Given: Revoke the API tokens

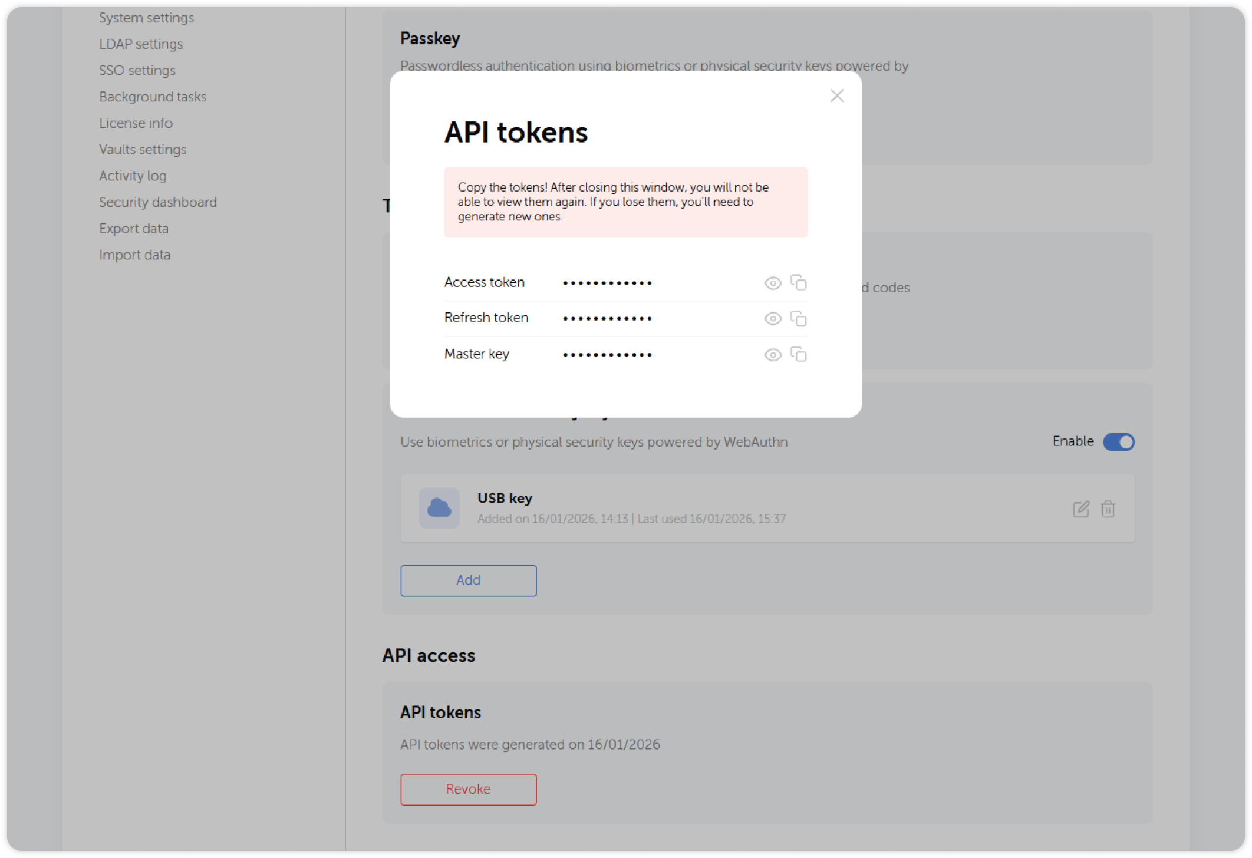Looking at the screenshot, I should tap(468, 789).
